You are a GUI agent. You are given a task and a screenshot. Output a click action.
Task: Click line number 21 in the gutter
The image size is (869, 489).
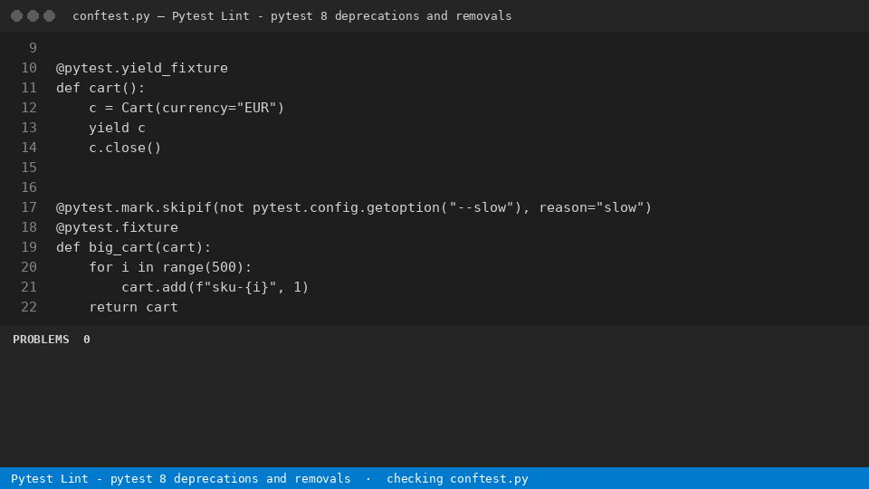click(29, 288)
